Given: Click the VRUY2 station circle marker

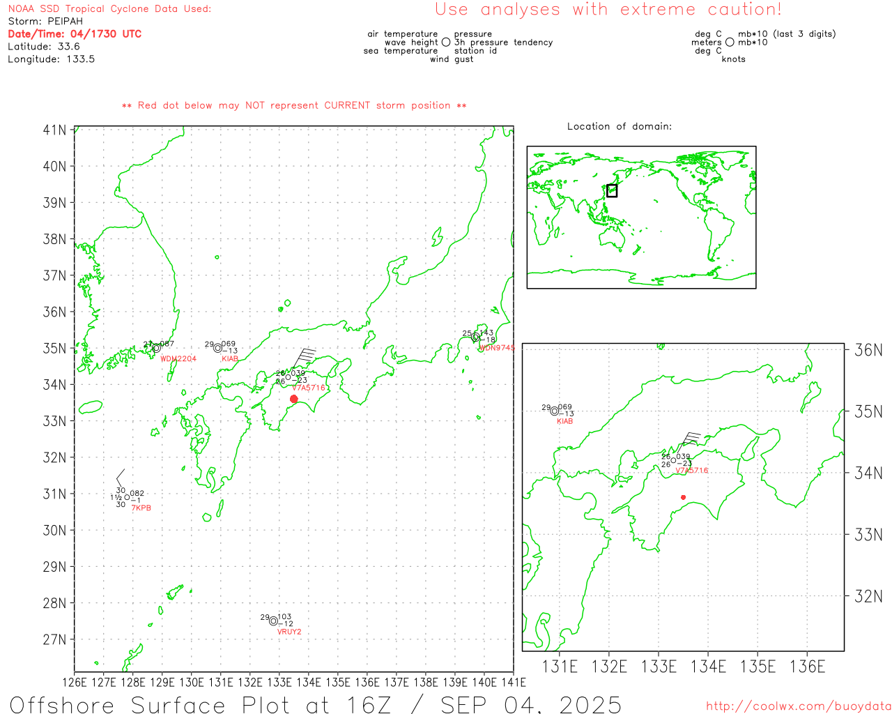Looking at the screenshot, I should [273, 621].
